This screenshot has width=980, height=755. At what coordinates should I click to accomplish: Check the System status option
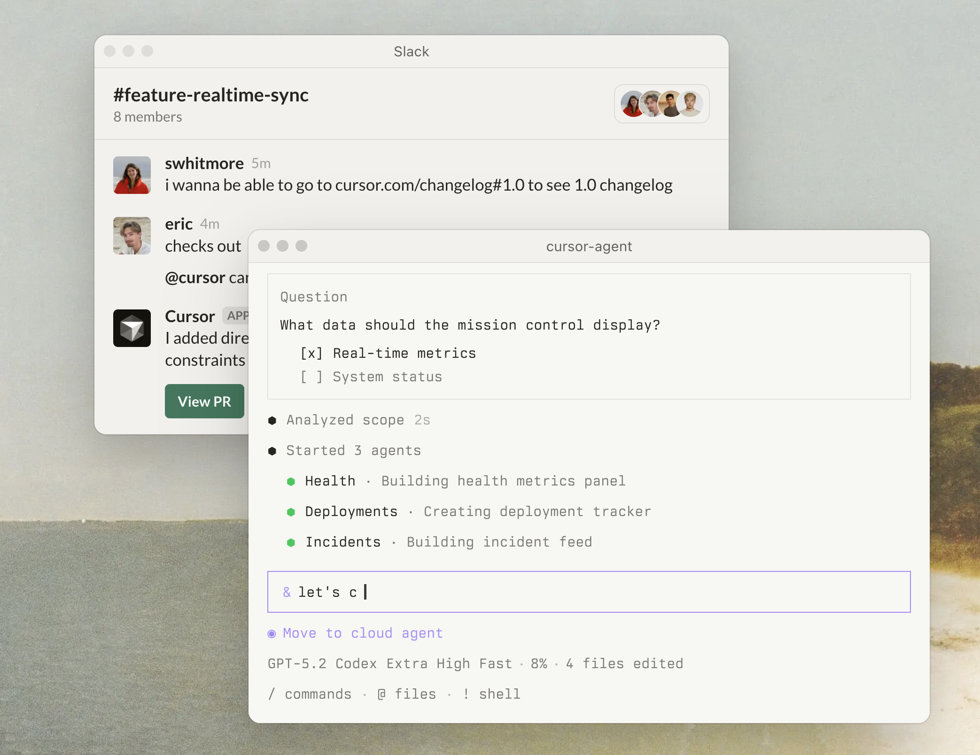pos(311,377)
